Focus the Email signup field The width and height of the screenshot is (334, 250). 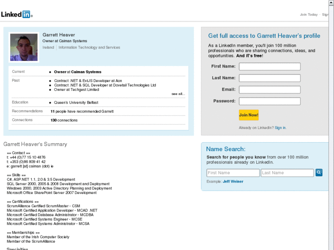tap(270, 89)
